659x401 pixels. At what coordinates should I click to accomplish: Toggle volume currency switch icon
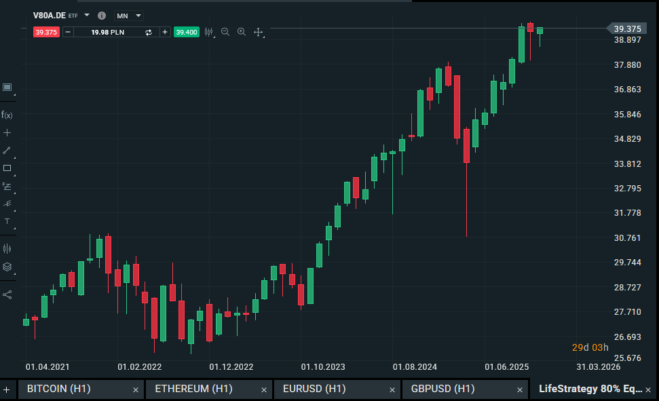click(149, 32)
